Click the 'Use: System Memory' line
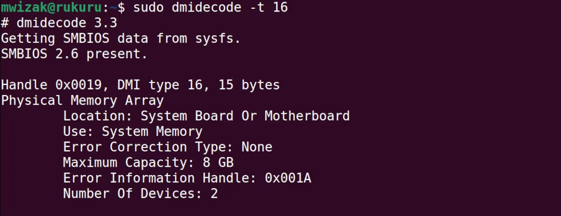The image size is (561, 216). 133,131
